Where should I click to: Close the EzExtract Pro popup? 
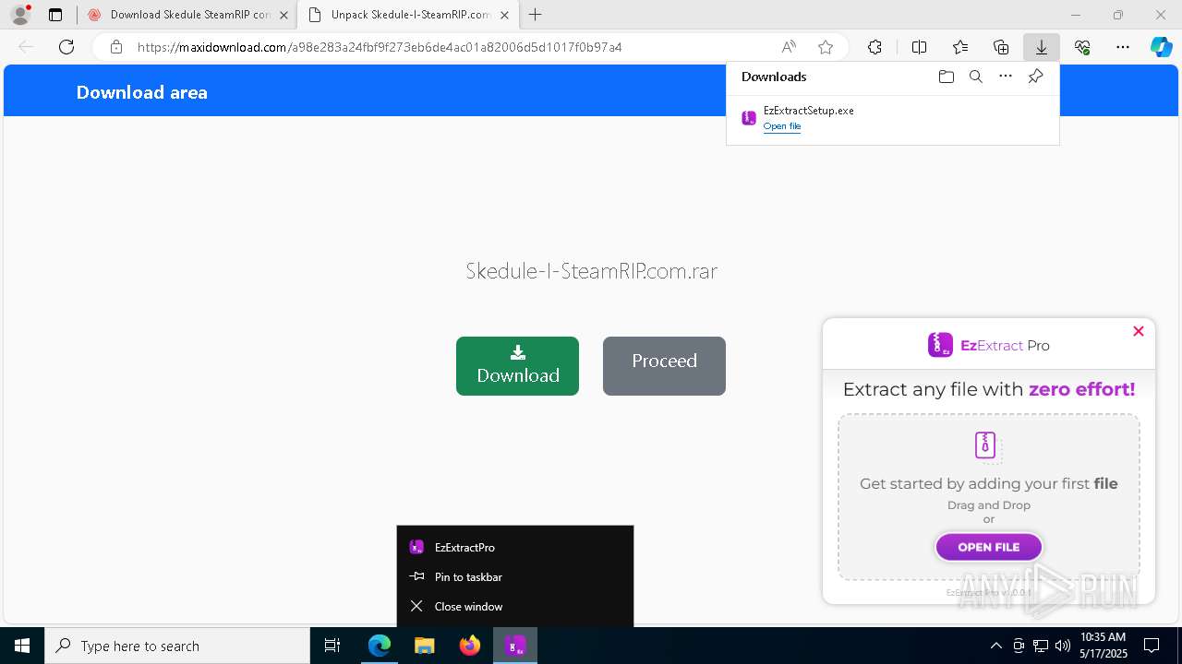[1139, 331]
